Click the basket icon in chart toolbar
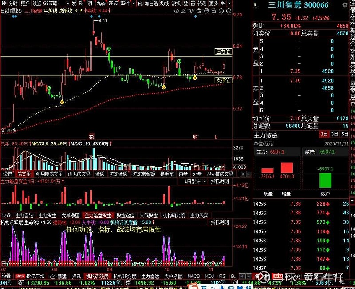Viewport: 355px width, 289px height. click(198, 11)
